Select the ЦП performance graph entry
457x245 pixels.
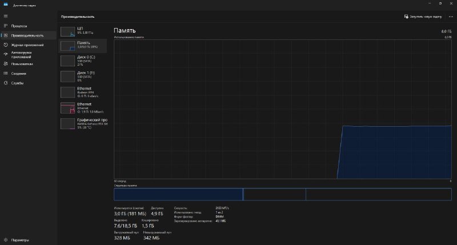pos(83,31)
